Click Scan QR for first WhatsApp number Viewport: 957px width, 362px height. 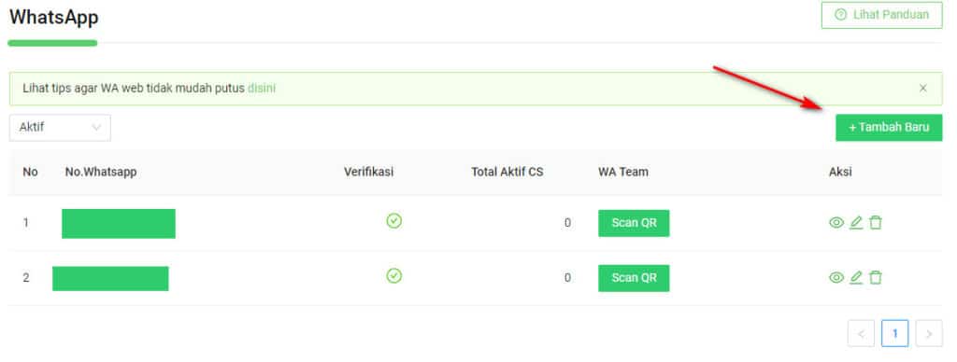coord(634,223)
